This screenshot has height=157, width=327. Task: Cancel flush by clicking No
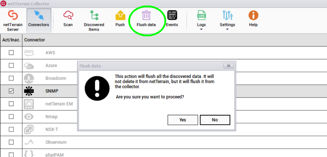pos(215,120)
